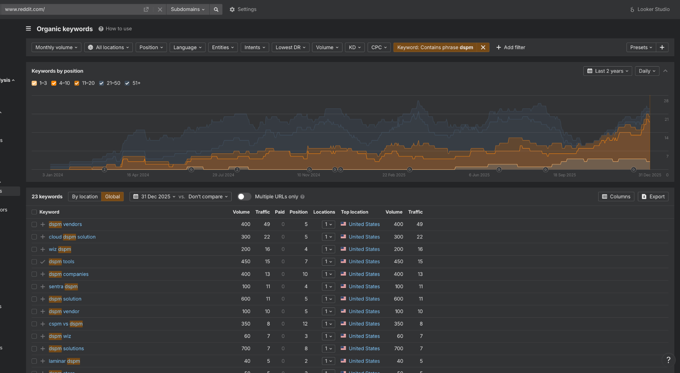Viewport: 680px width, 373px height.
Task: Open the Columns configuration panel
Action: coord(616,196)
